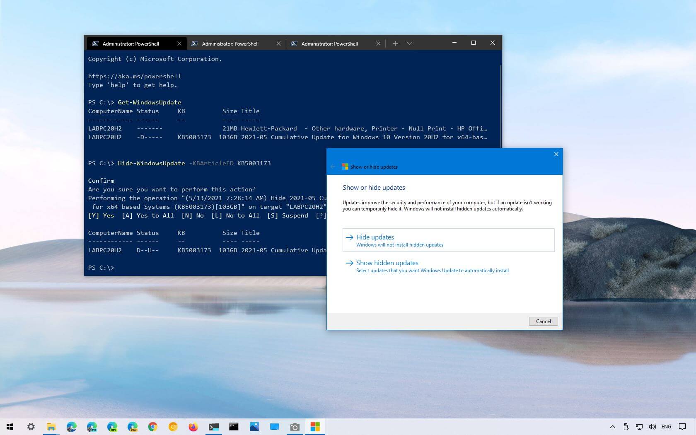
Task: Close the Show or hide updates dialog
Action: (556, 154)
